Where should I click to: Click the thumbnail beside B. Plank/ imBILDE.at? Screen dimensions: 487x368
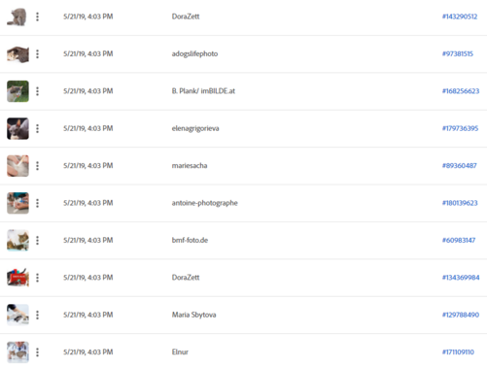[17, 91]
